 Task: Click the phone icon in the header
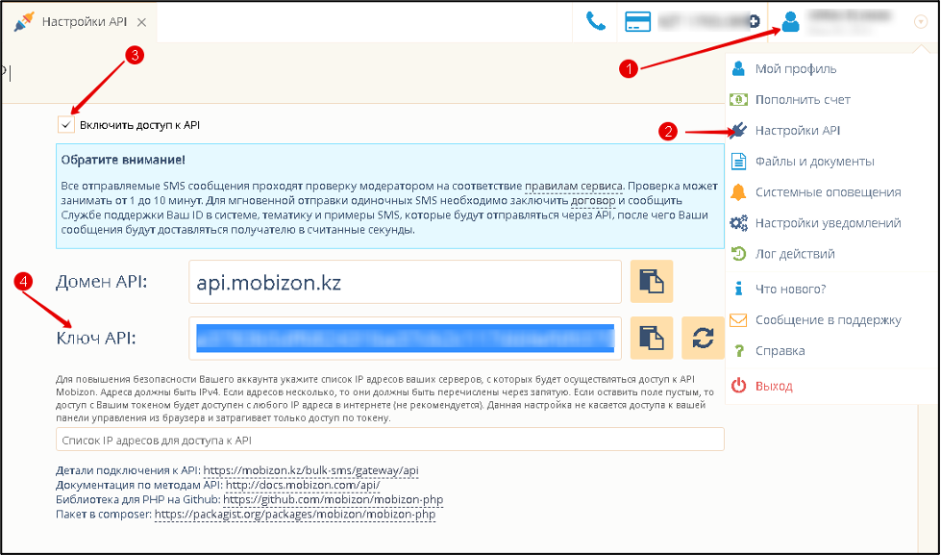596,21
